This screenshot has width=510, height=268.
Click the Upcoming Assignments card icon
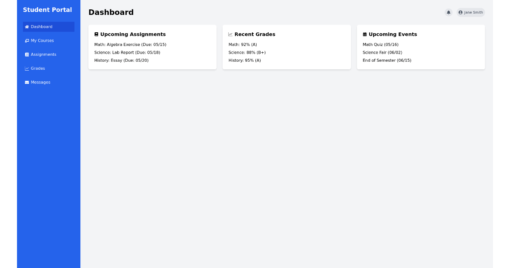pyautogui.click(x=96, y=34)
